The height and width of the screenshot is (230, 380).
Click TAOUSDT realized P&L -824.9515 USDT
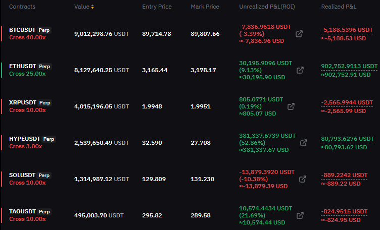pyautogui.click(x=344, y=211)
